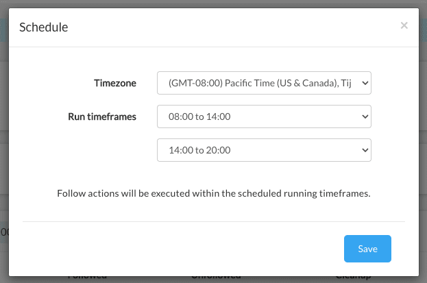
Task: Click the Follow actions information text
Action: click(214, 193)
